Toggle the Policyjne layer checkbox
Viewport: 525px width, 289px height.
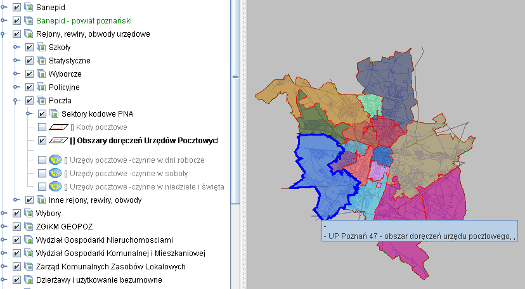29,87
